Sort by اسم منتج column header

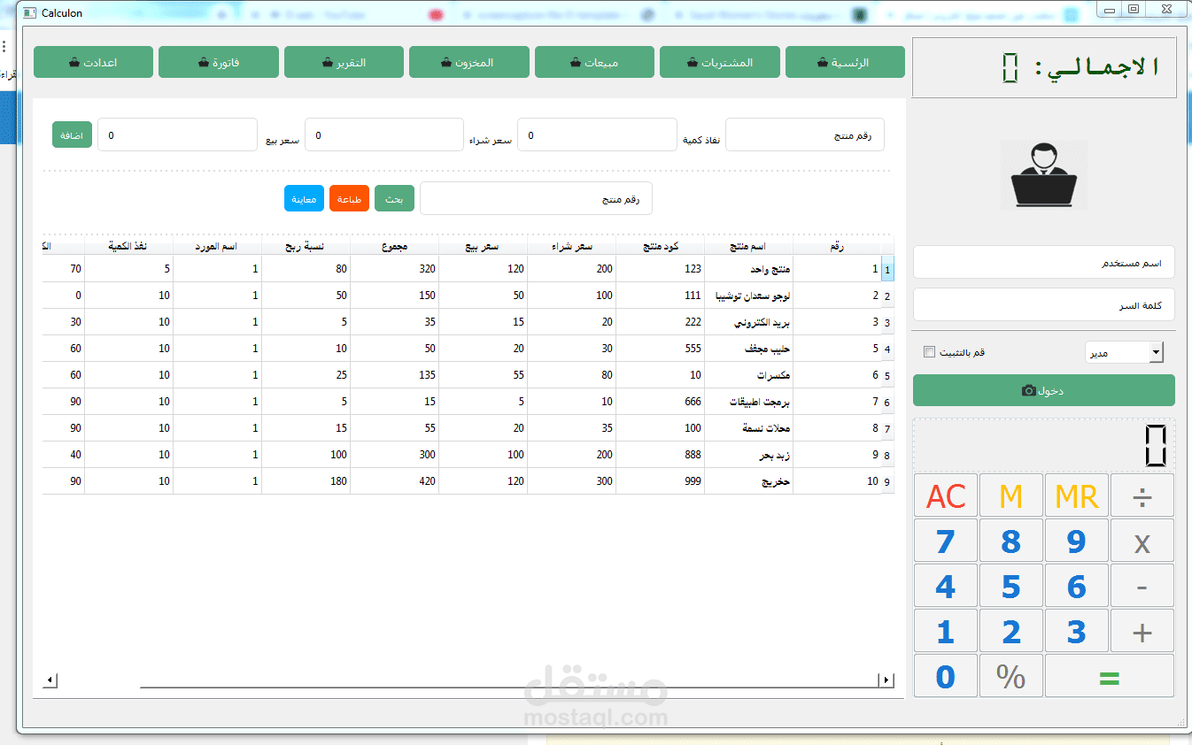click(748, 246)
